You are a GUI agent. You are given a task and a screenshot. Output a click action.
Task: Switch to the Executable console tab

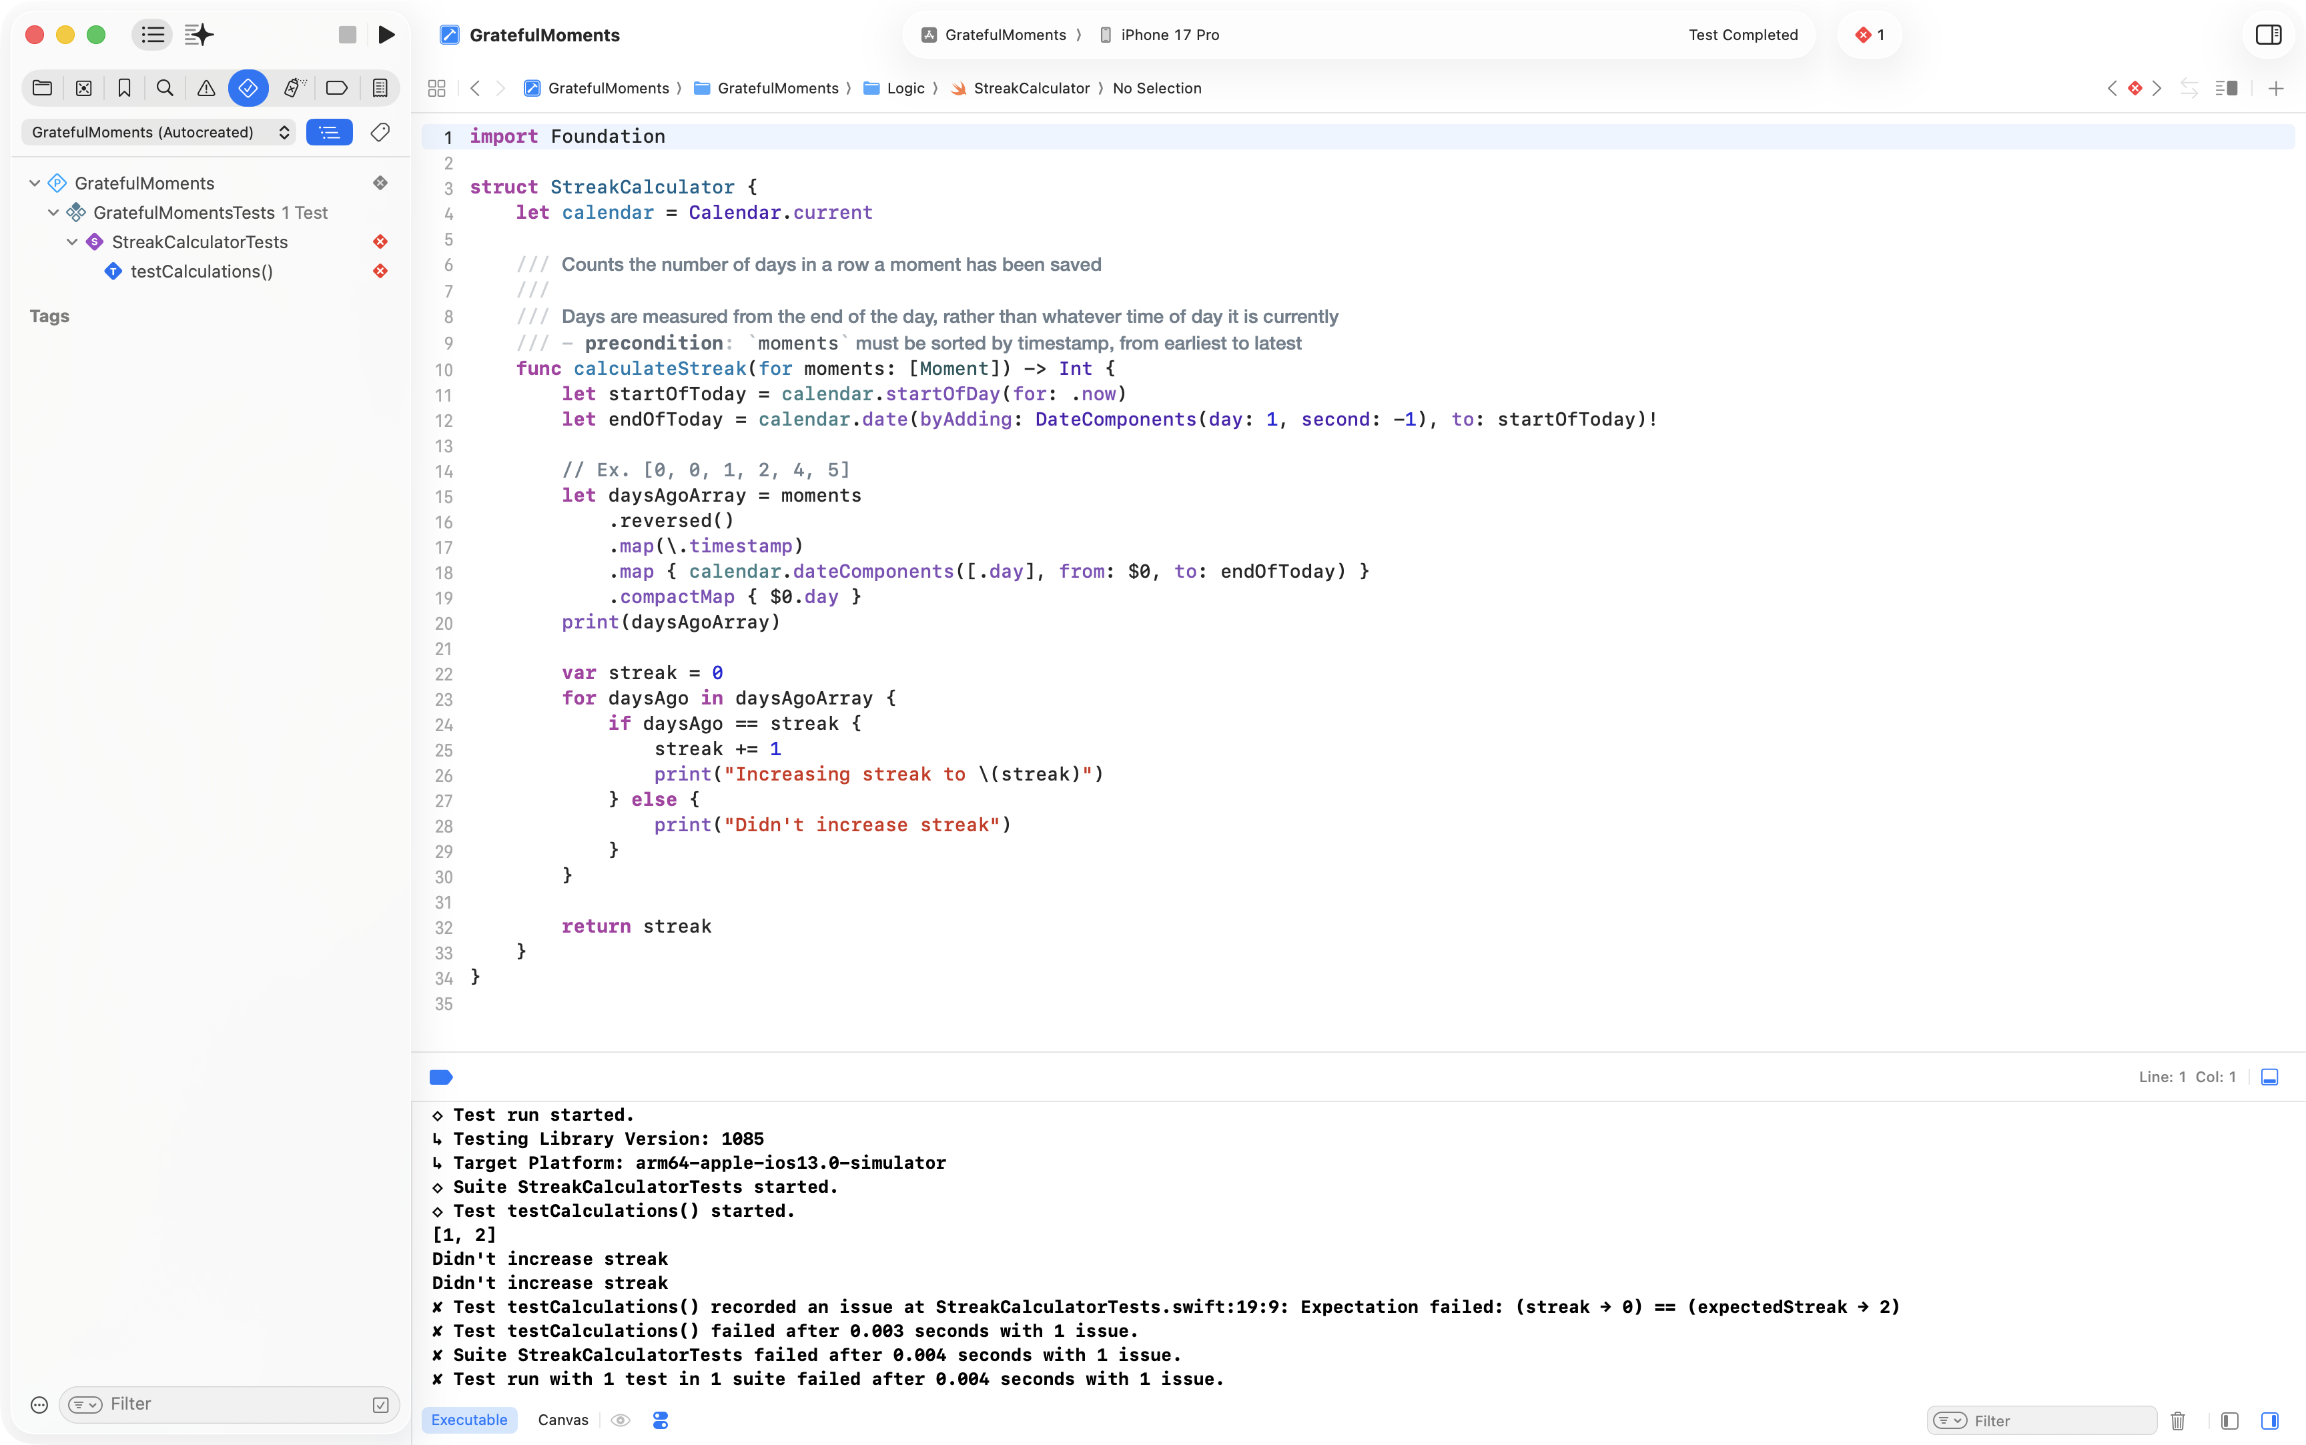coord(469,1420)
